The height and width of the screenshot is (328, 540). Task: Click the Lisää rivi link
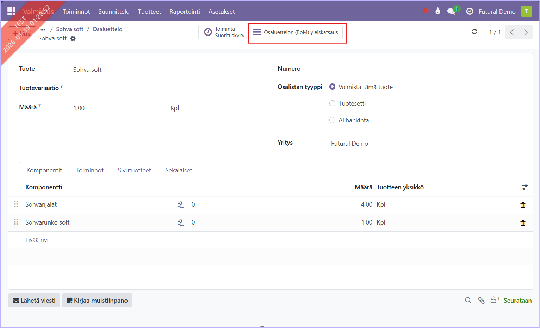point(37,240)
